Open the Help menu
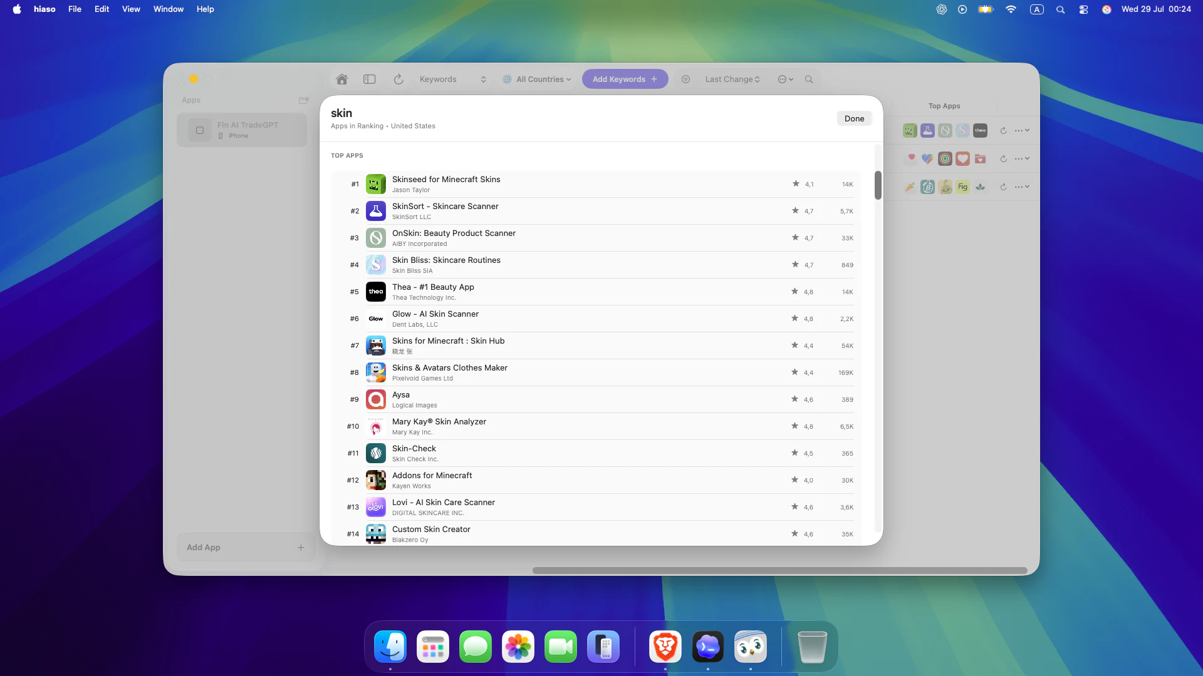Screen dimensions: 1203x676 206,9
